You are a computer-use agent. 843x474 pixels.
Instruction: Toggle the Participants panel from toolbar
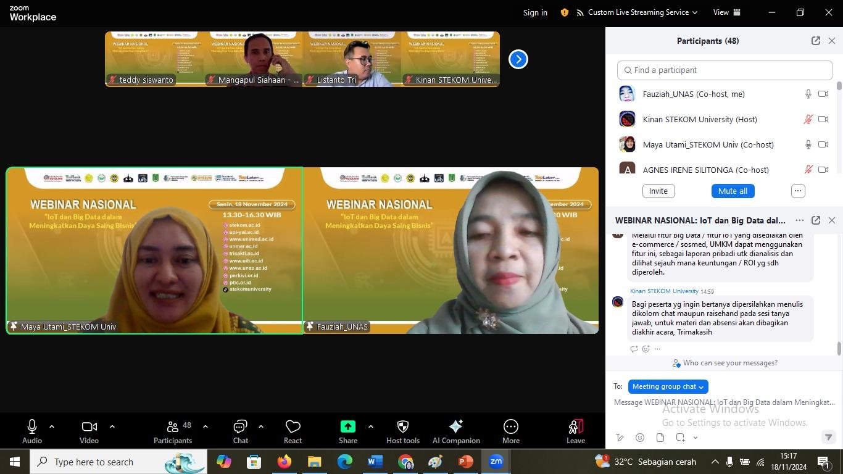173,431
